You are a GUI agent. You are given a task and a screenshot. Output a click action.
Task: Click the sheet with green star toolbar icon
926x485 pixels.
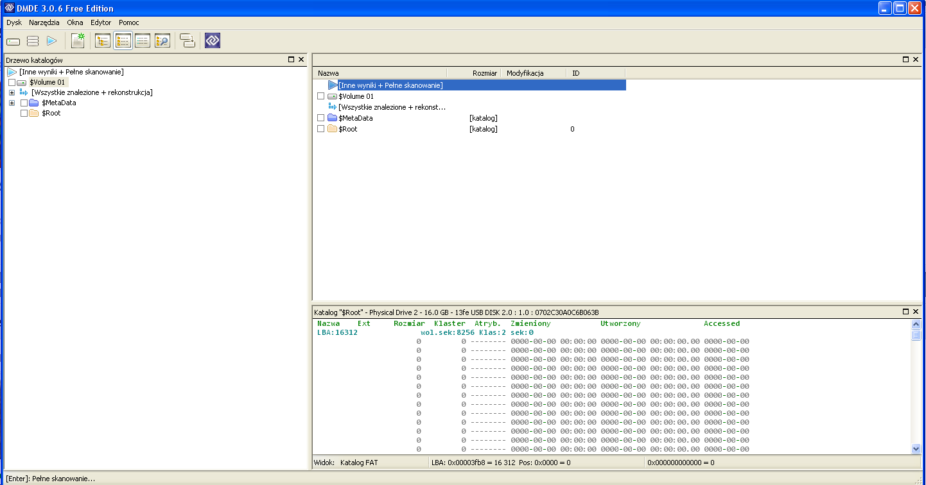tap(78, 41)
